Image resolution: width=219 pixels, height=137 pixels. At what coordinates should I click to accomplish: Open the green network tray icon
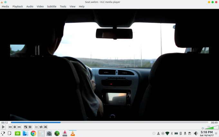click(167, 133)
